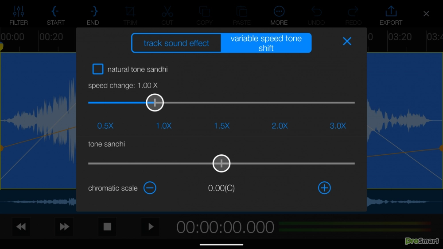Image resolution: width=443 pixels, height=249 pixels.
Task: Select the variable speed tone shift tab
Action: [x=266, y=43]
